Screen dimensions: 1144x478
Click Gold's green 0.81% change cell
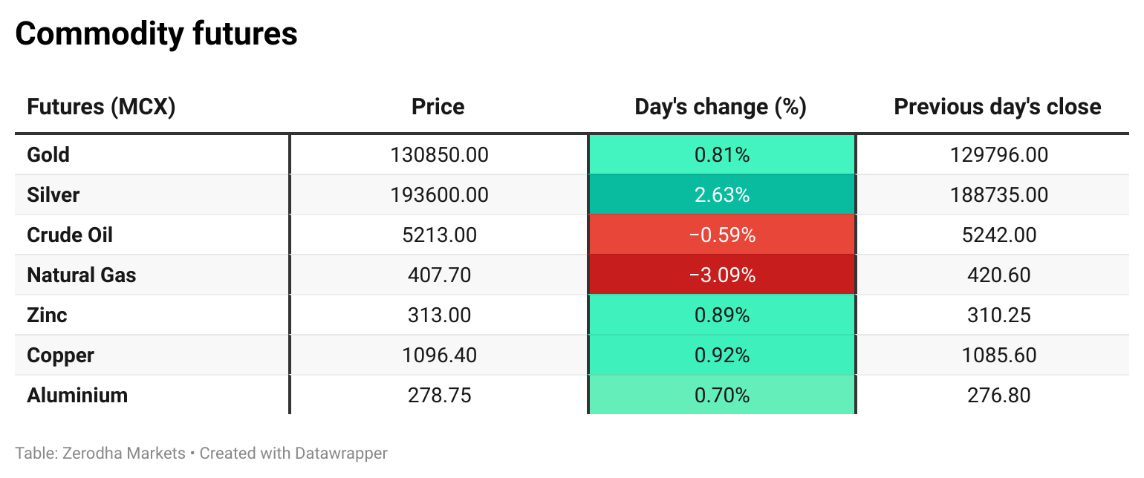click(721, 155)
